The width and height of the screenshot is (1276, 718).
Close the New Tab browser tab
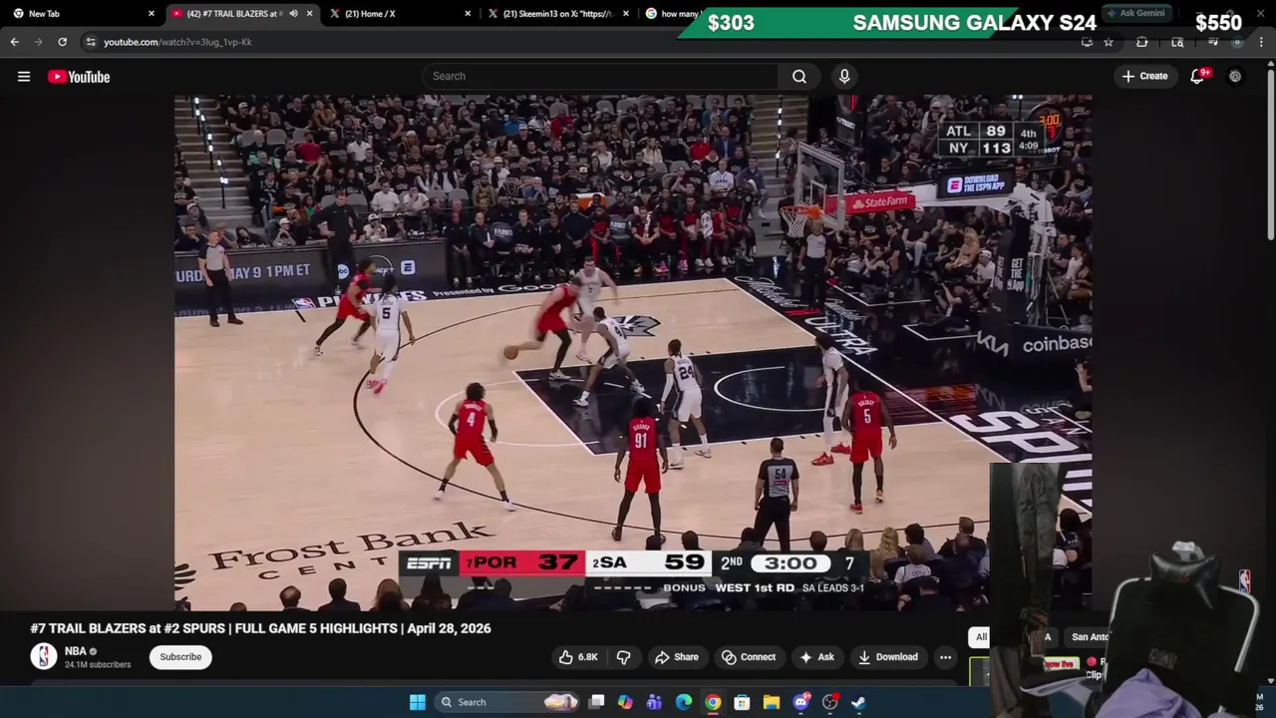point(152,14)
